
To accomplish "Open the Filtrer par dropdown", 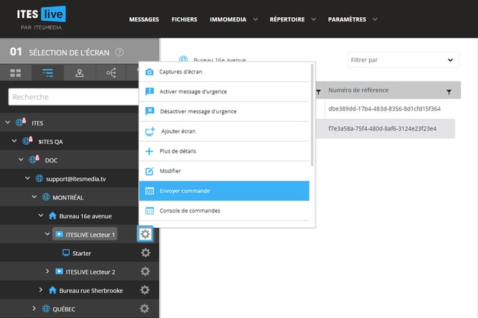I will coord(402,61).
